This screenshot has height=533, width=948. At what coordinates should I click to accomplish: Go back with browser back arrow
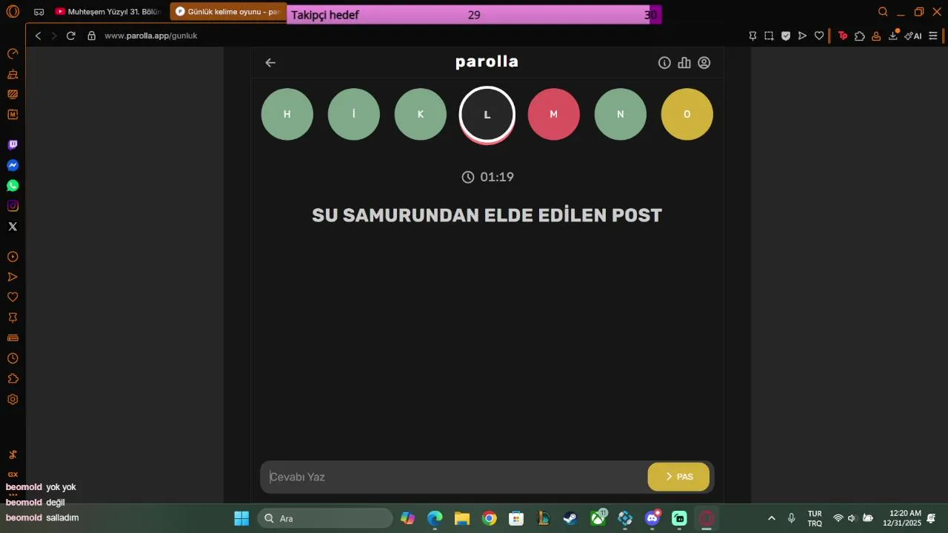[38, 36]
